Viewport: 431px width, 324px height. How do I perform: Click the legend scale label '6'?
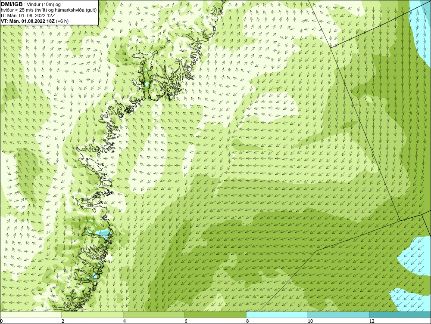tap(186, 321)
